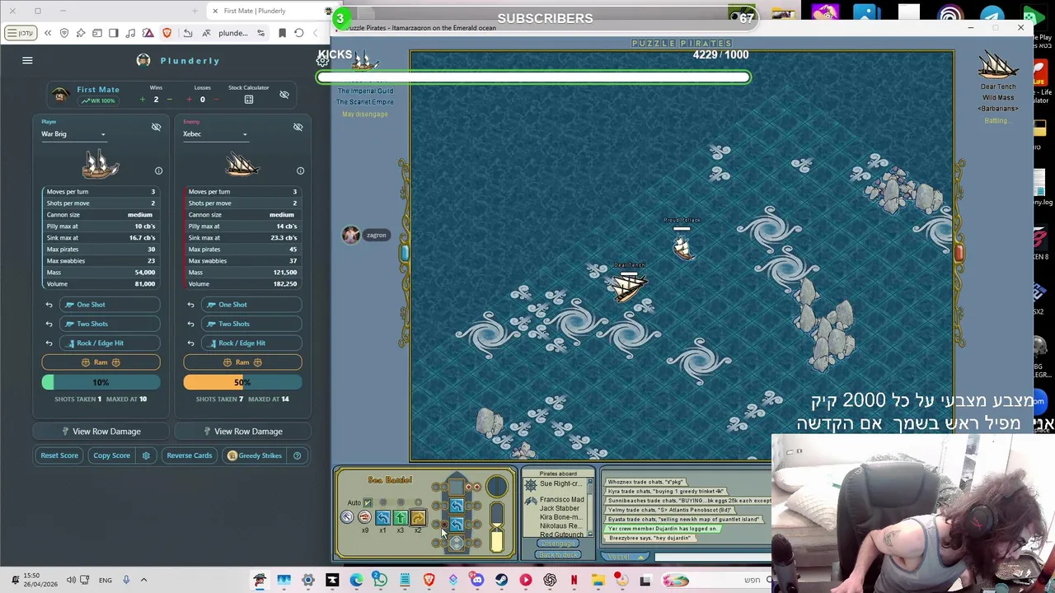Open the Plunderly hamburger menu
This screenshot has height=593, width=1055.
pyautogui.click(x=27, y=60)
